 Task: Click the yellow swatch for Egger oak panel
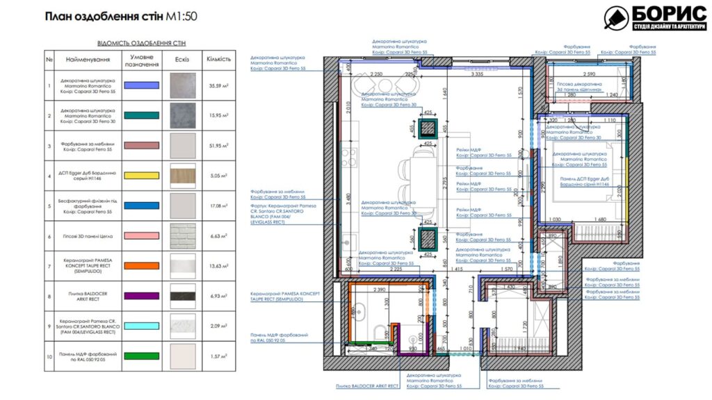point(141,176)
